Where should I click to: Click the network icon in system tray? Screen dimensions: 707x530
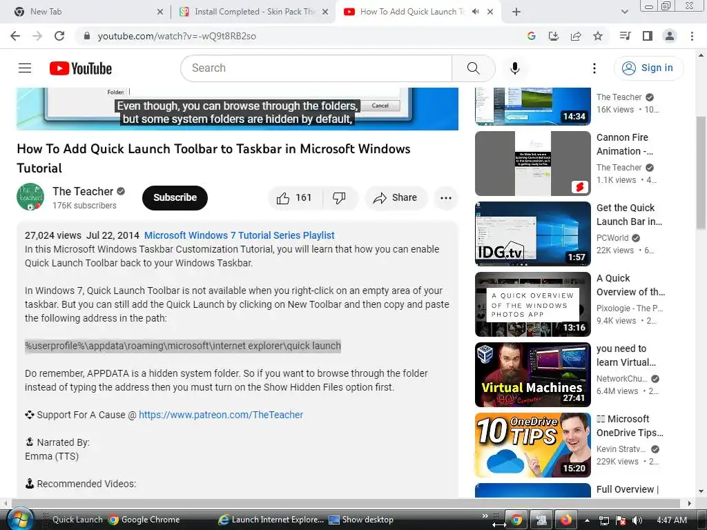coord(603,520)
